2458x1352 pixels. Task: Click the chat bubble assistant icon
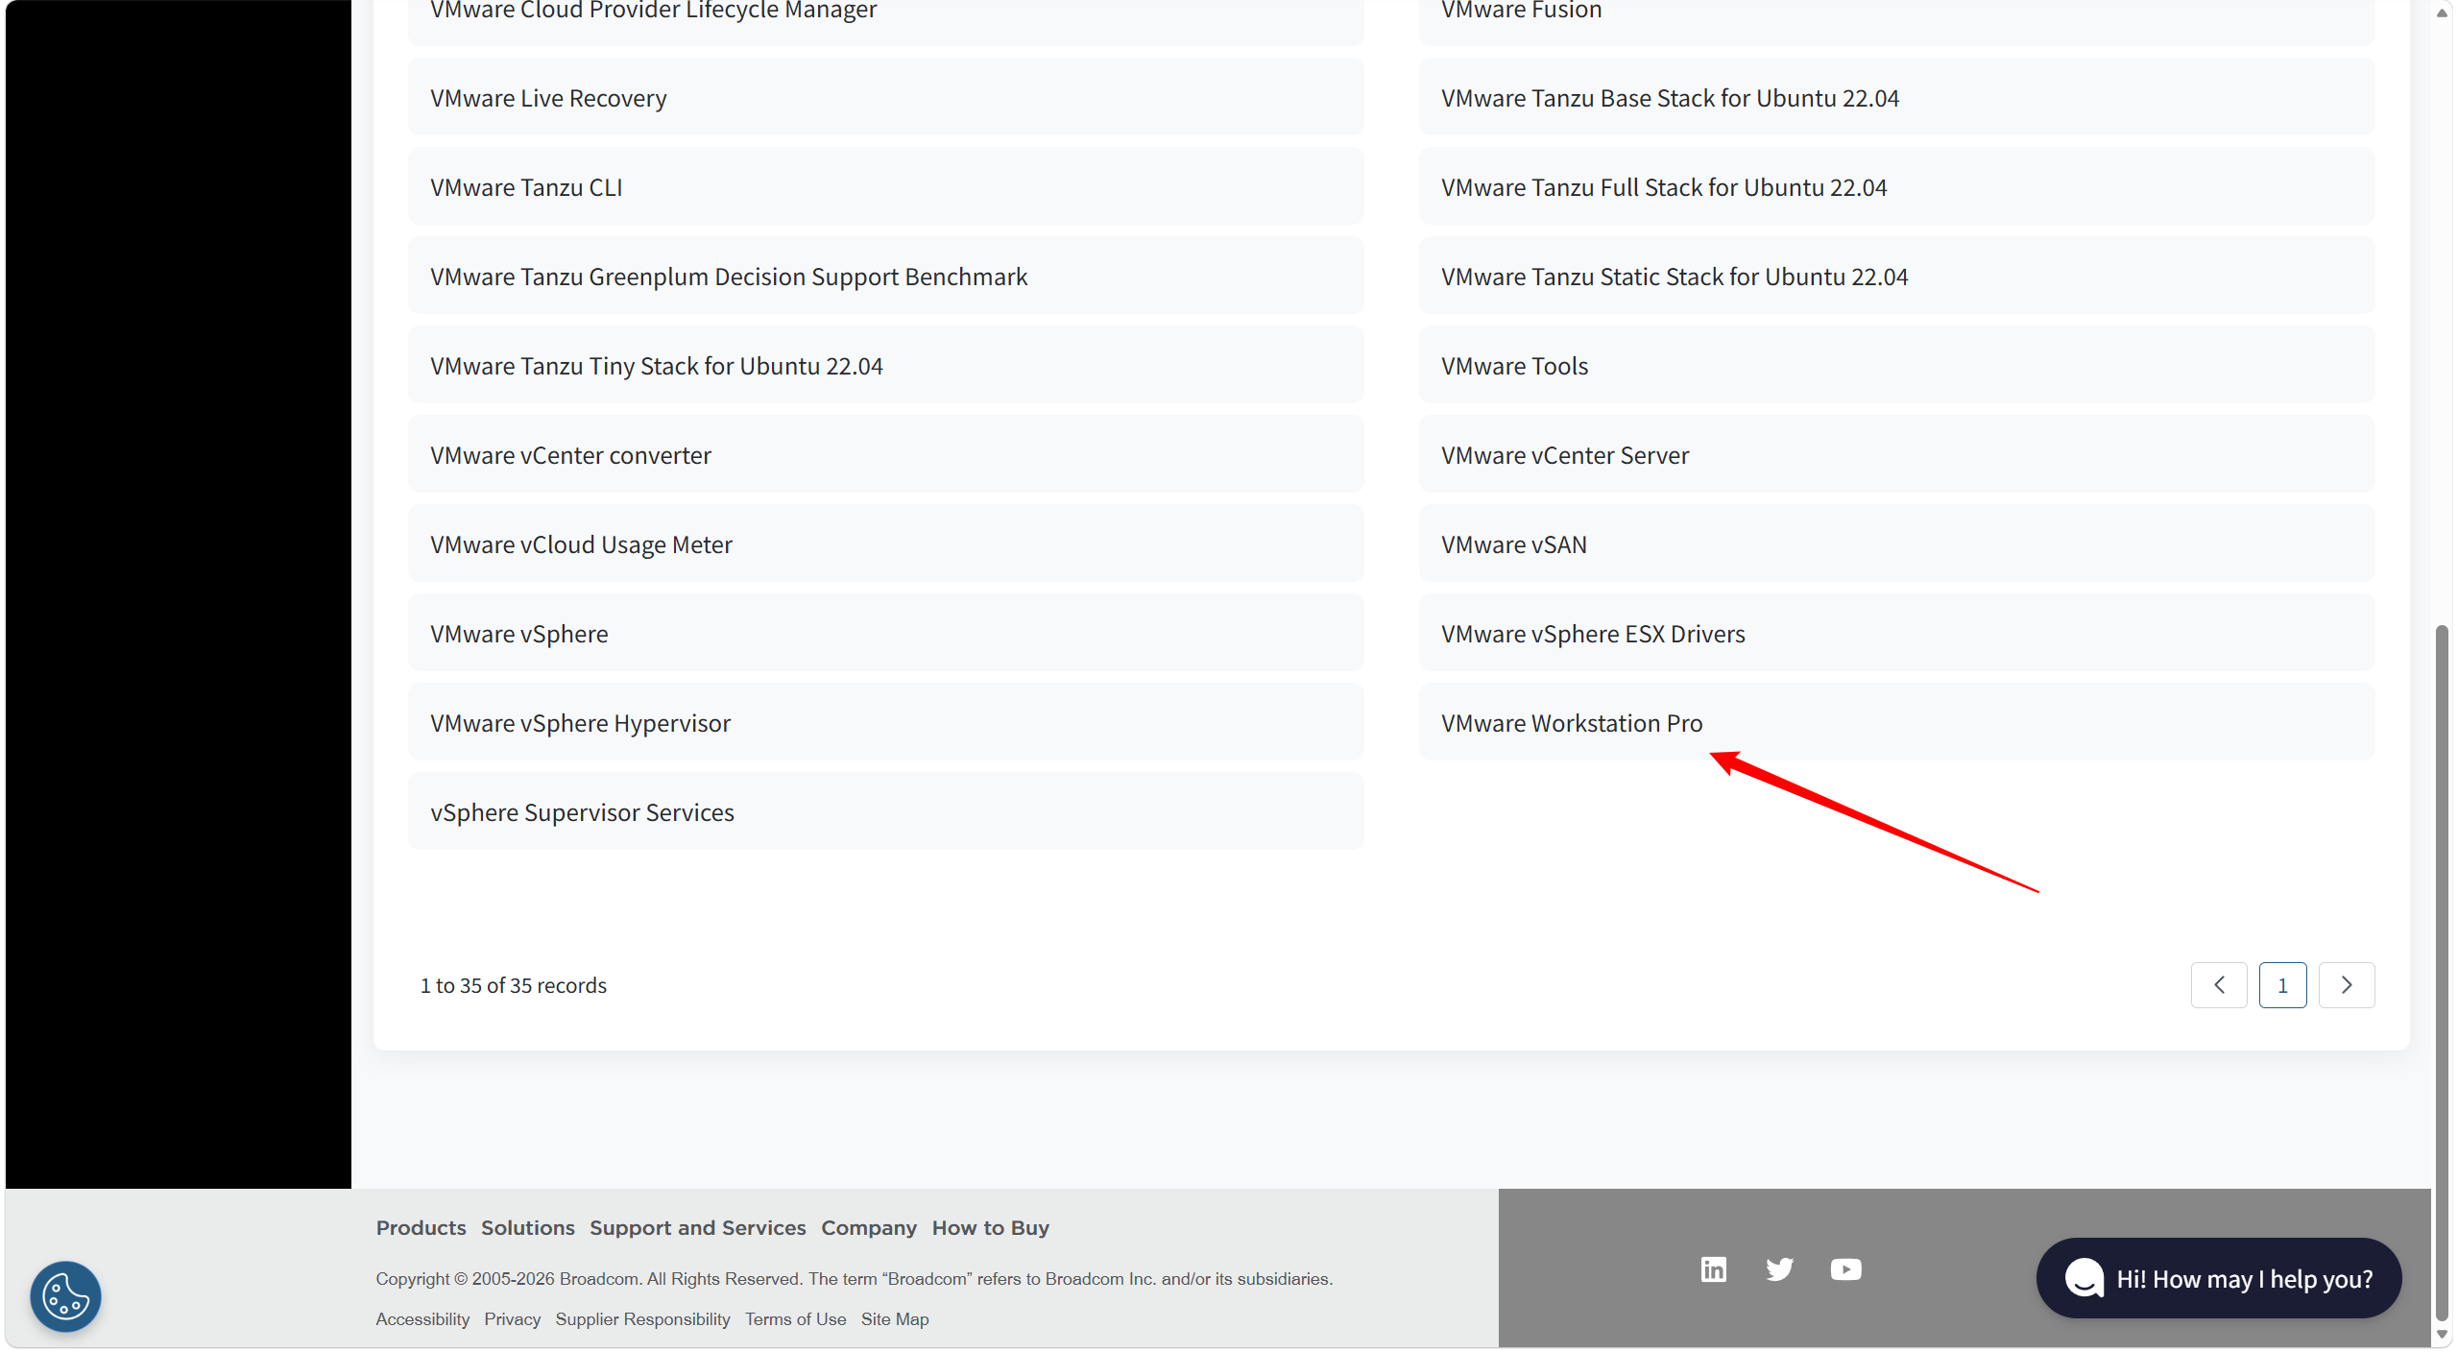[x=2084, y=1278]
